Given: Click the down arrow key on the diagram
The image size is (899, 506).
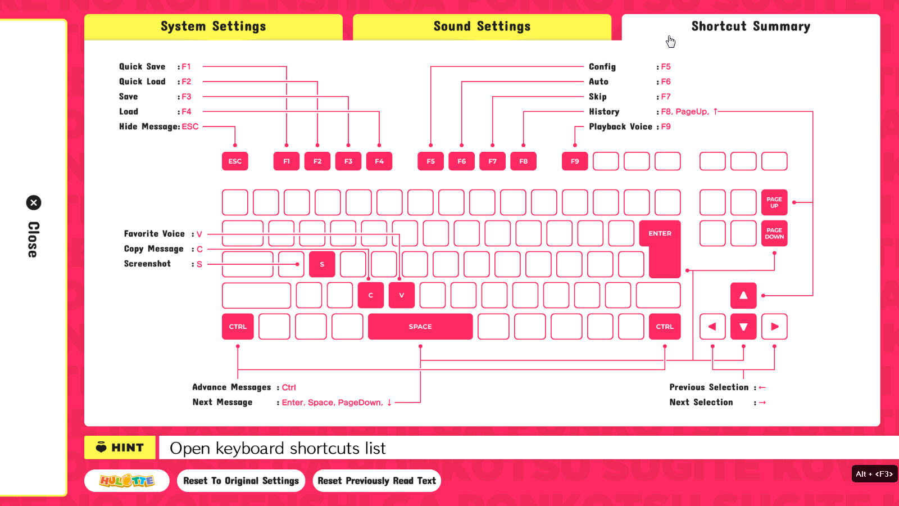Looking at the screenshot, I should (x=743, y=327).
